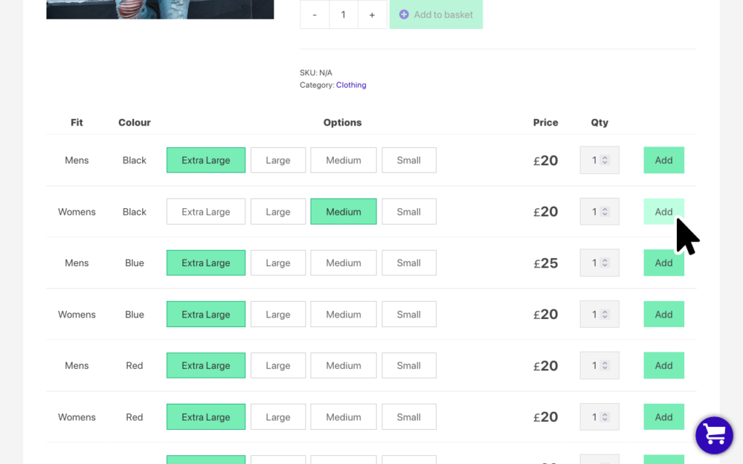Pick Small for Womens Blue
The image size is (743, 464).
(x=409, y=315)
